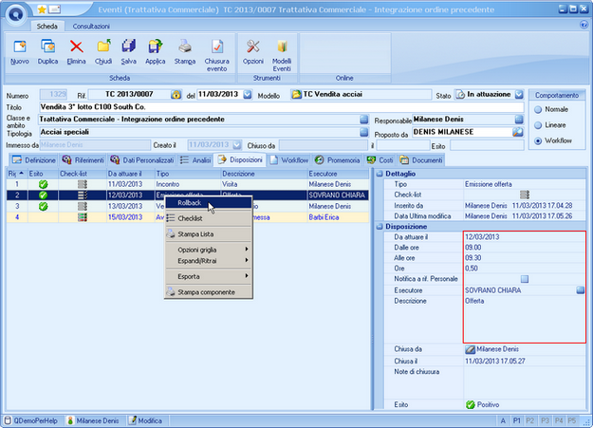593x428 pixels.
Task: Collapse the Disposizione section
Action: (380, 227)
